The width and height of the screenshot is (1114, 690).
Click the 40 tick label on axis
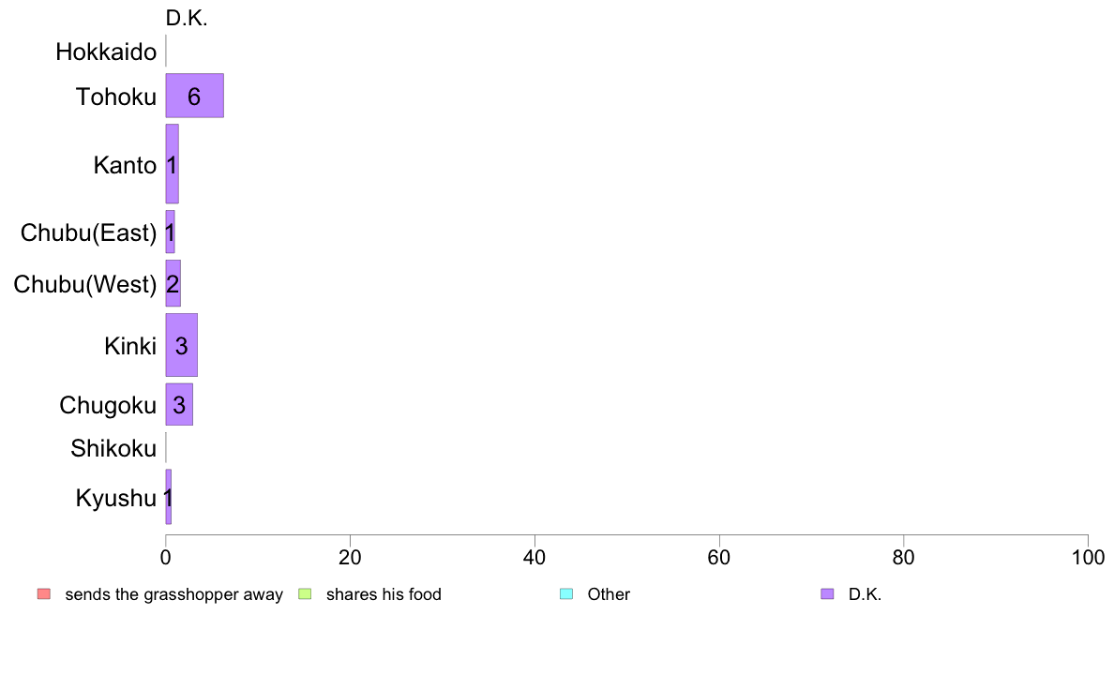pos(534,558)
